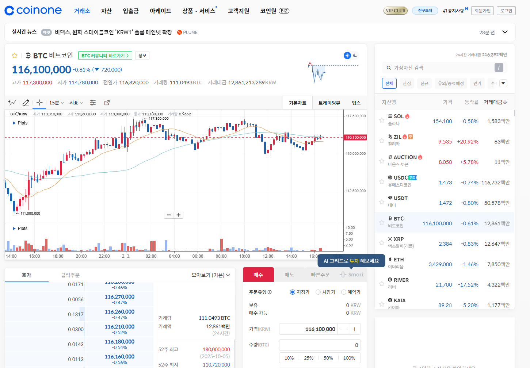530x368 pixels.
Task: Set quantity to 50%
Action: pos(328,358)
